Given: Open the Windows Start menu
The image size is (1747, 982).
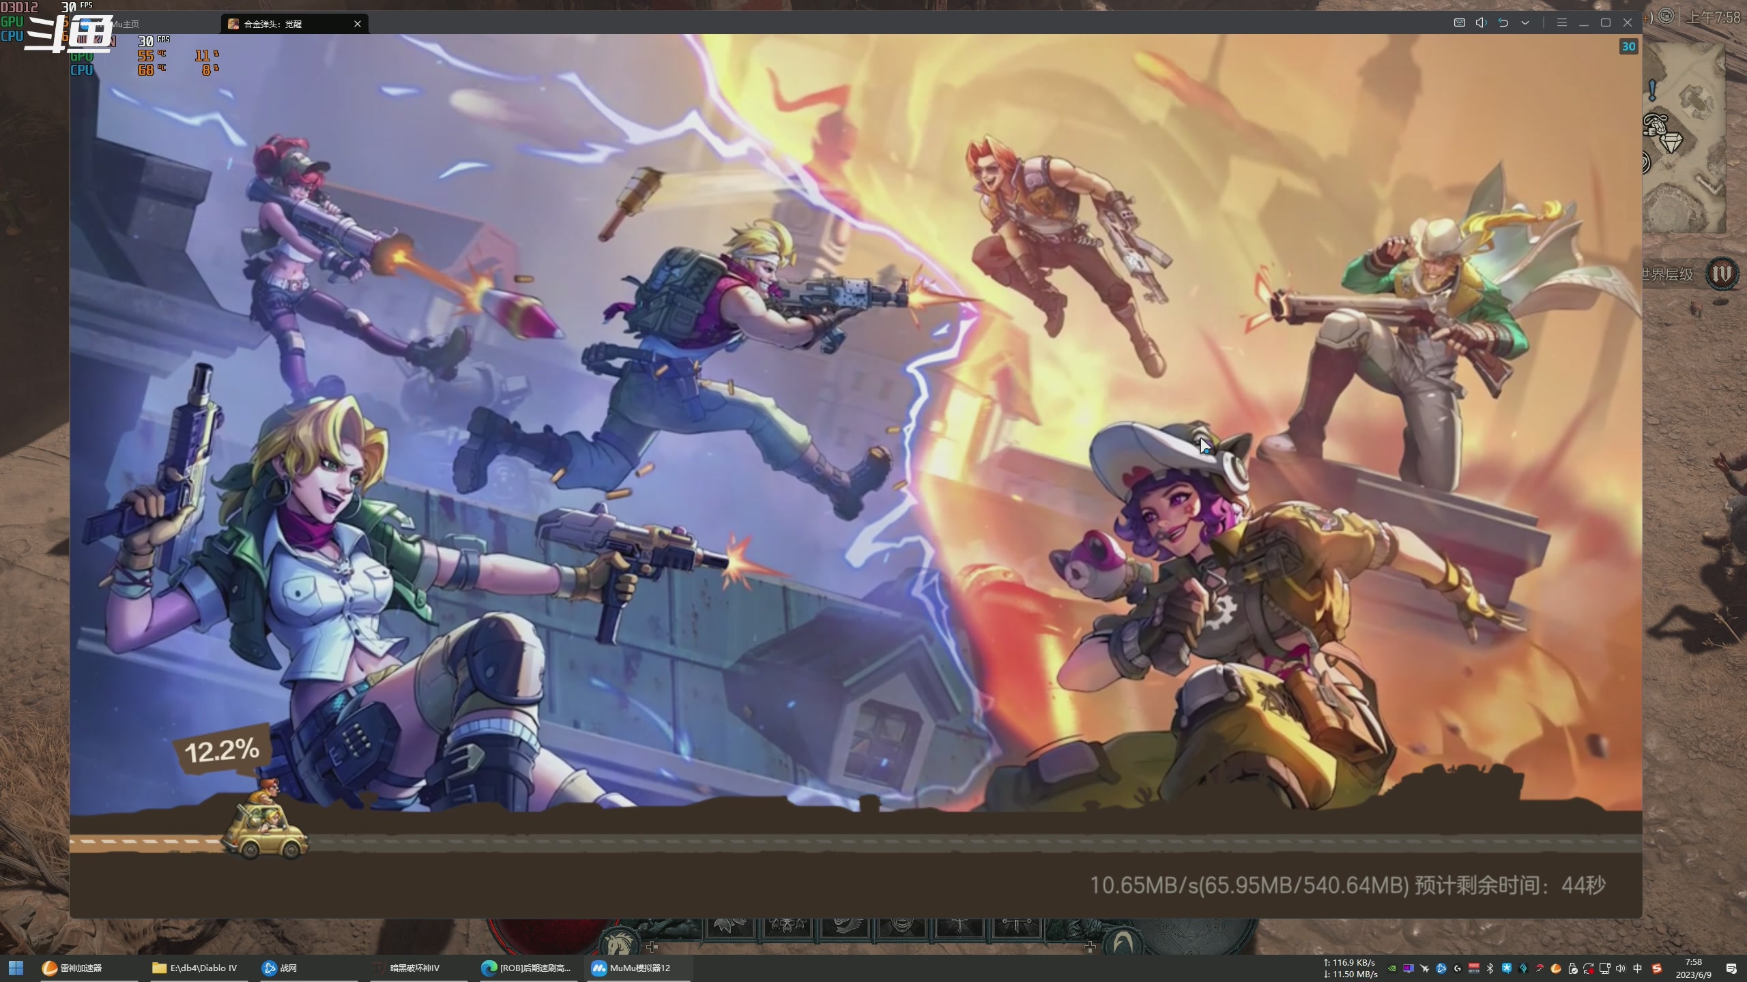Looking at the screenshot, I should [16, 968].
